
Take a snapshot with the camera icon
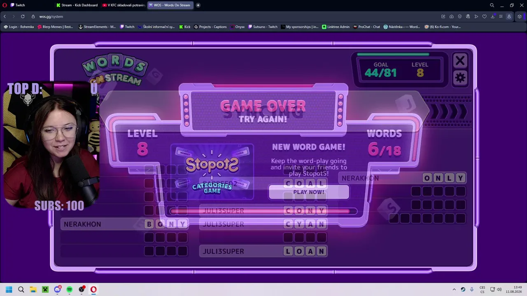point(451,16)
